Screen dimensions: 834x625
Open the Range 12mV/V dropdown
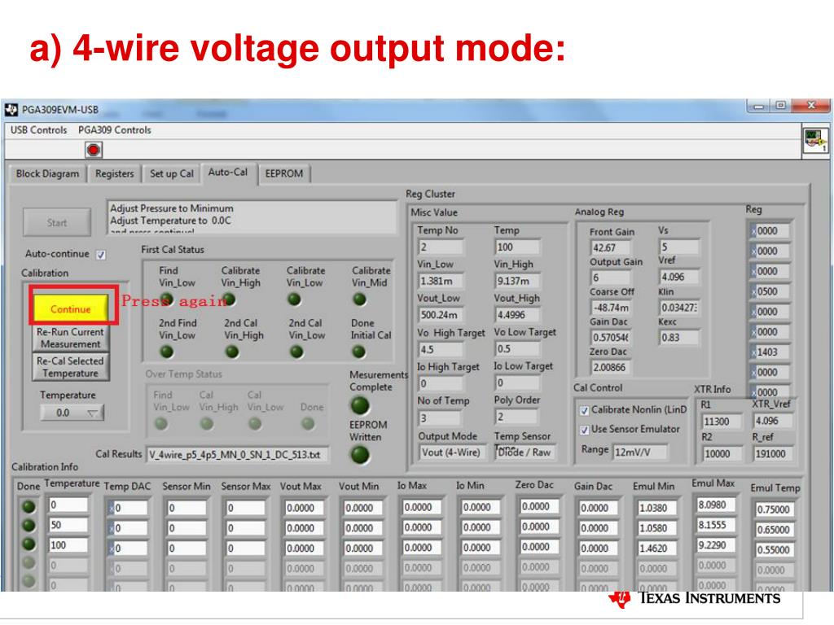tap(640, 452)
